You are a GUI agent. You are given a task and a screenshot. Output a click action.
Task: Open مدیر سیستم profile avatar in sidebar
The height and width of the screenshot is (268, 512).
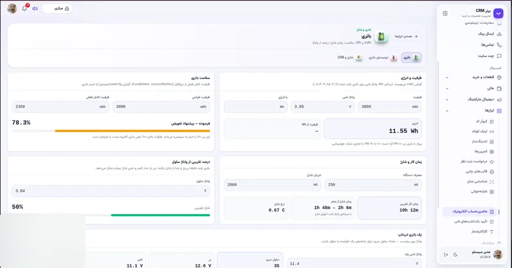coord(498,255)
